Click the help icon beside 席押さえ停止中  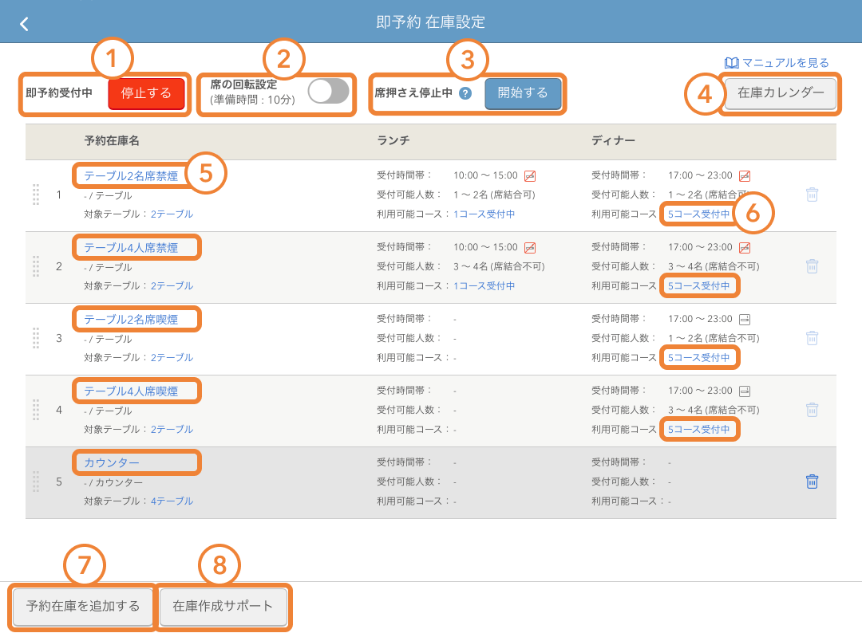point(465,93)
